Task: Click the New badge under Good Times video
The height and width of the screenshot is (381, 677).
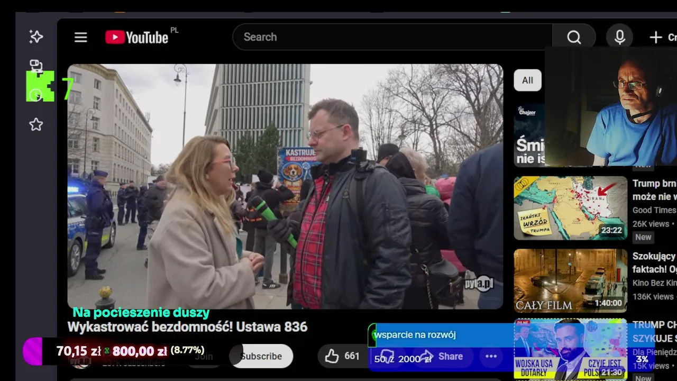Action: (643, 237)
